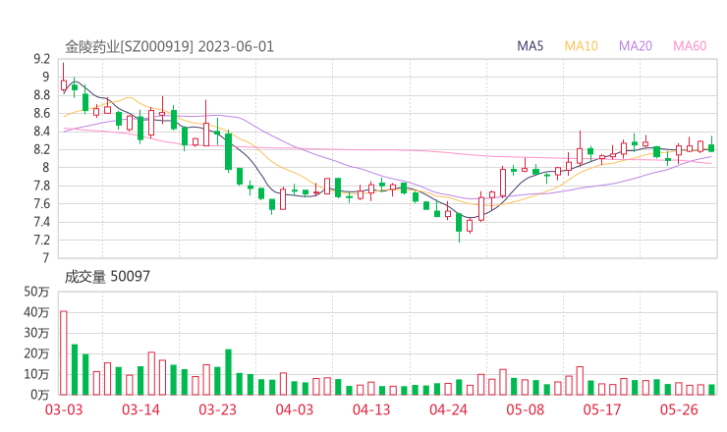Click the MA20 legend label
Viewport: 727px width, 432px height.
coord(636,46)
